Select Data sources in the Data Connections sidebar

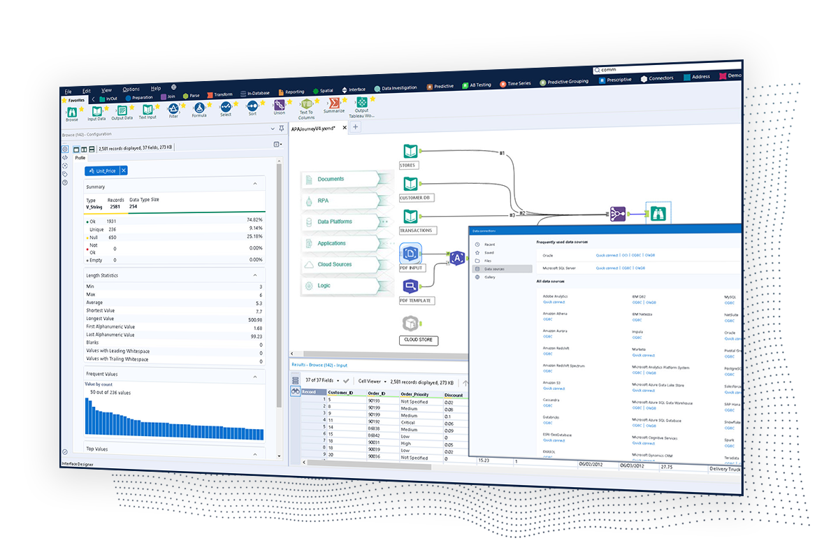[x=494, y=268]
